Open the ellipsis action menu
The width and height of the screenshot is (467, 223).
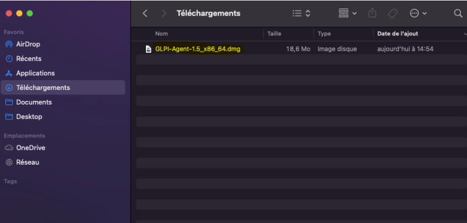tap(418, 14)
